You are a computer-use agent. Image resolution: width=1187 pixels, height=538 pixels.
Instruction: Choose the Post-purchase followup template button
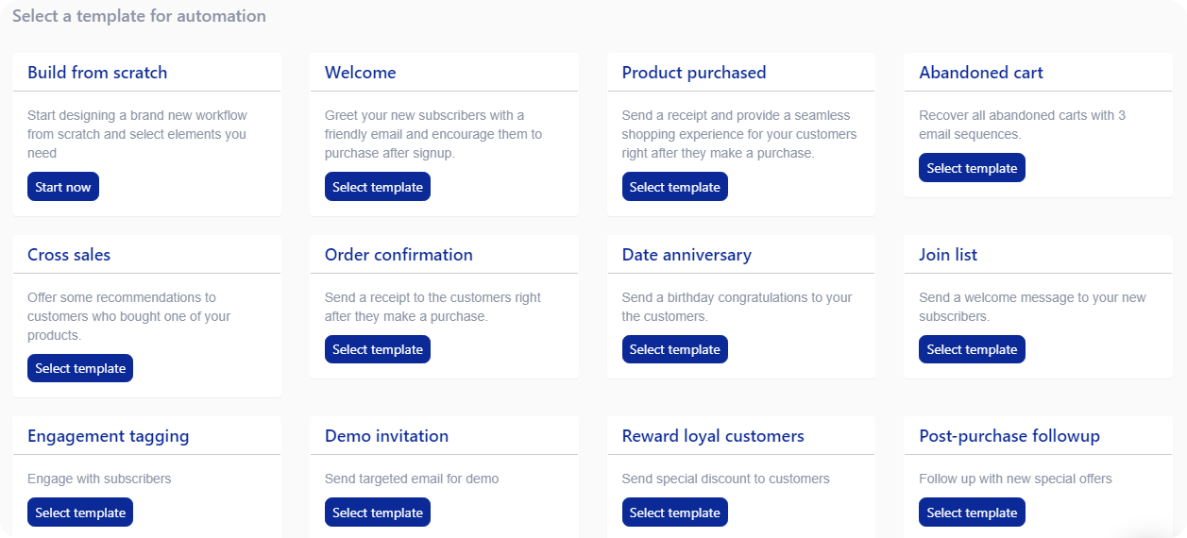[972, 513]
